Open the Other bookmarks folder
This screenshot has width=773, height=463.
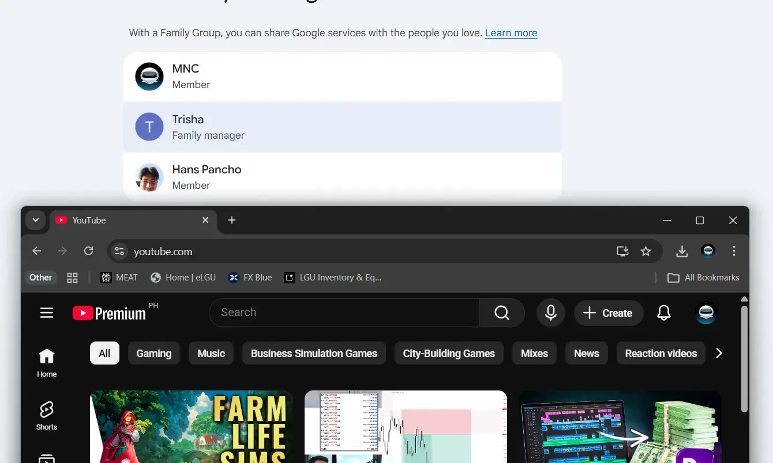point(41,278)
